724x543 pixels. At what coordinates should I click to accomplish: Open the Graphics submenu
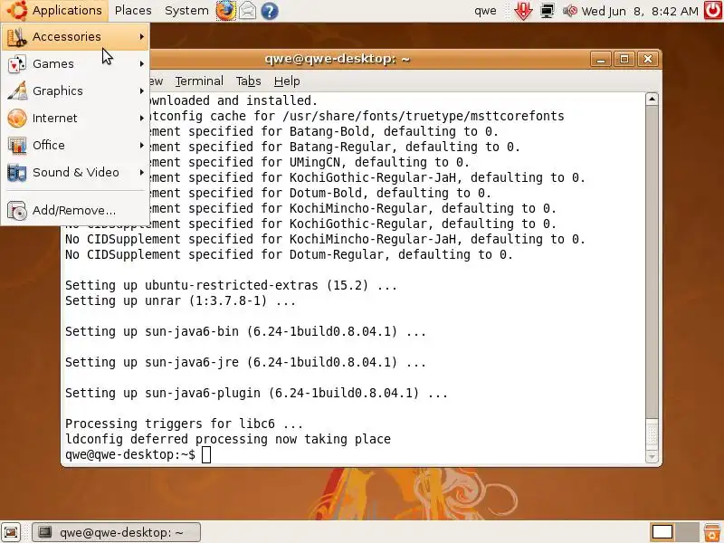pyautogui.click(x=75, y=91)
